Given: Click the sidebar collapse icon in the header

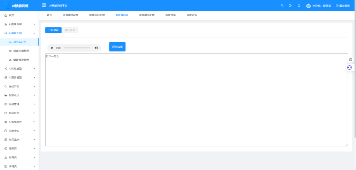Looking at the screenshot, I should [x=44, y=5].
